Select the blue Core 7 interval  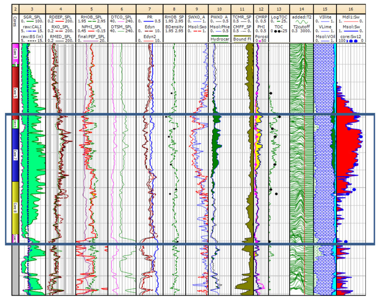pyautogui.click(x=15, y=153)
